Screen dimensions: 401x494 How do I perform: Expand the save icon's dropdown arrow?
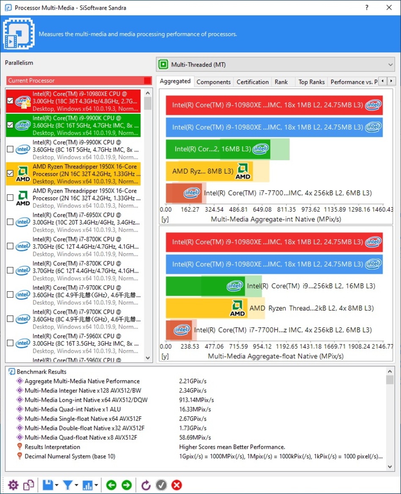coord(57,485)
